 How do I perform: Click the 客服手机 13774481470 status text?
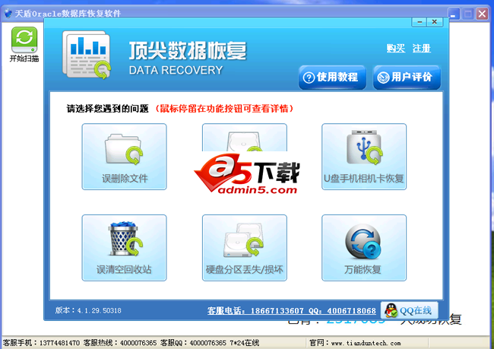(41, 343)
